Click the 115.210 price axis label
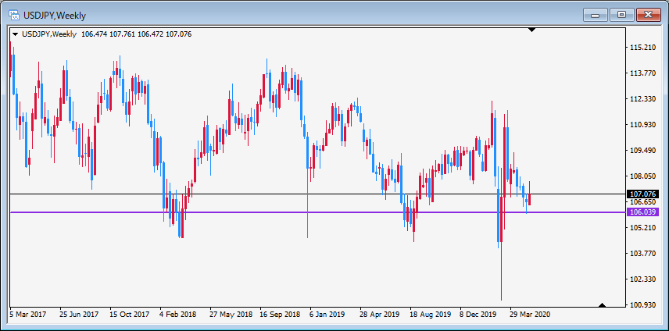This screenshot has height=331, width=669. point(642,48)
